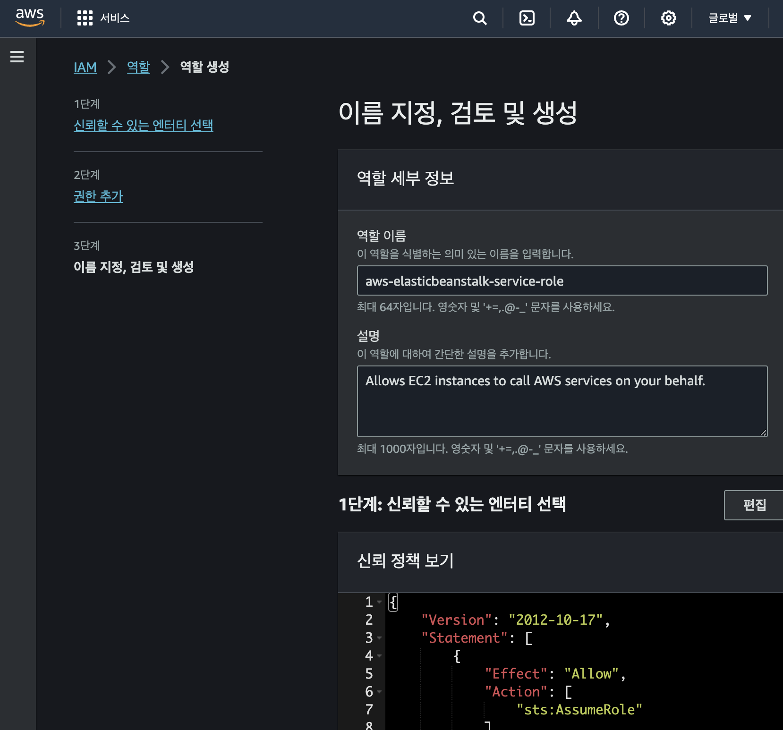Screen dimensions: 783x730
Task: Open the search magnifier icon
Action: click(x=480, y=18)
